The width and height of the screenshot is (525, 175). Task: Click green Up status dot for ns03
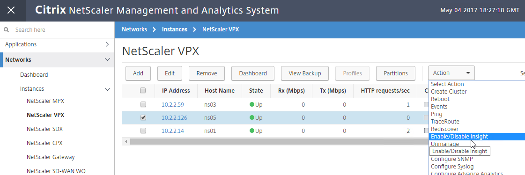click(252, 105)
